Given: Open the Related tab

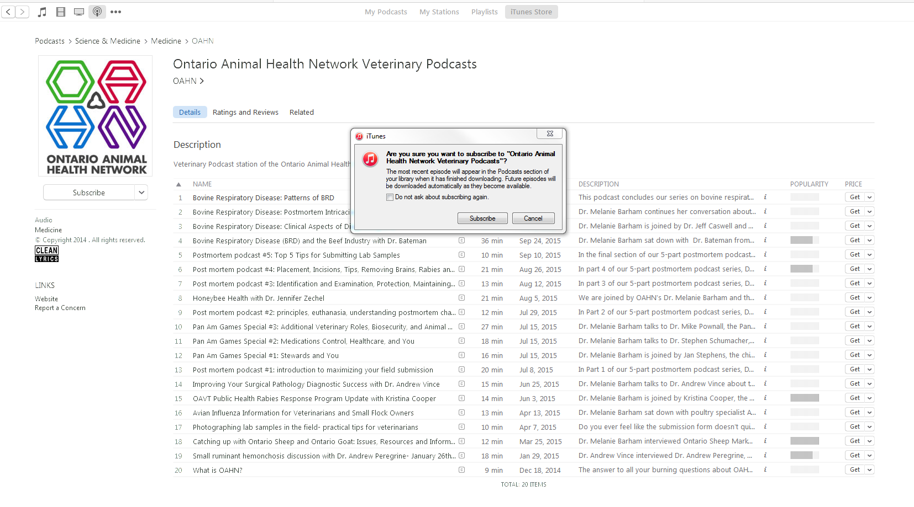Looking at the screenshot, I should point(302,112).
